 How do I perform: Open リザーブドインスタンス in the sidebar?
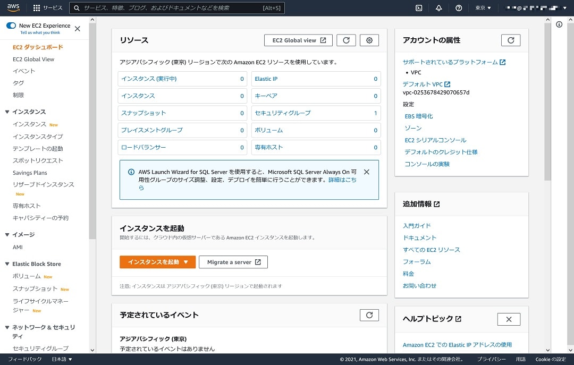pos(43,184)
